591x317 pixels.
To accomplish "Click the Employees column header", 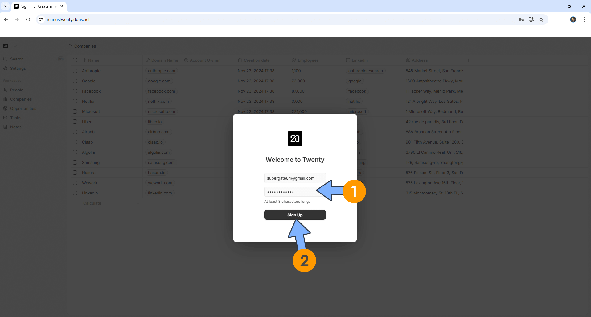I will [305, 60].
